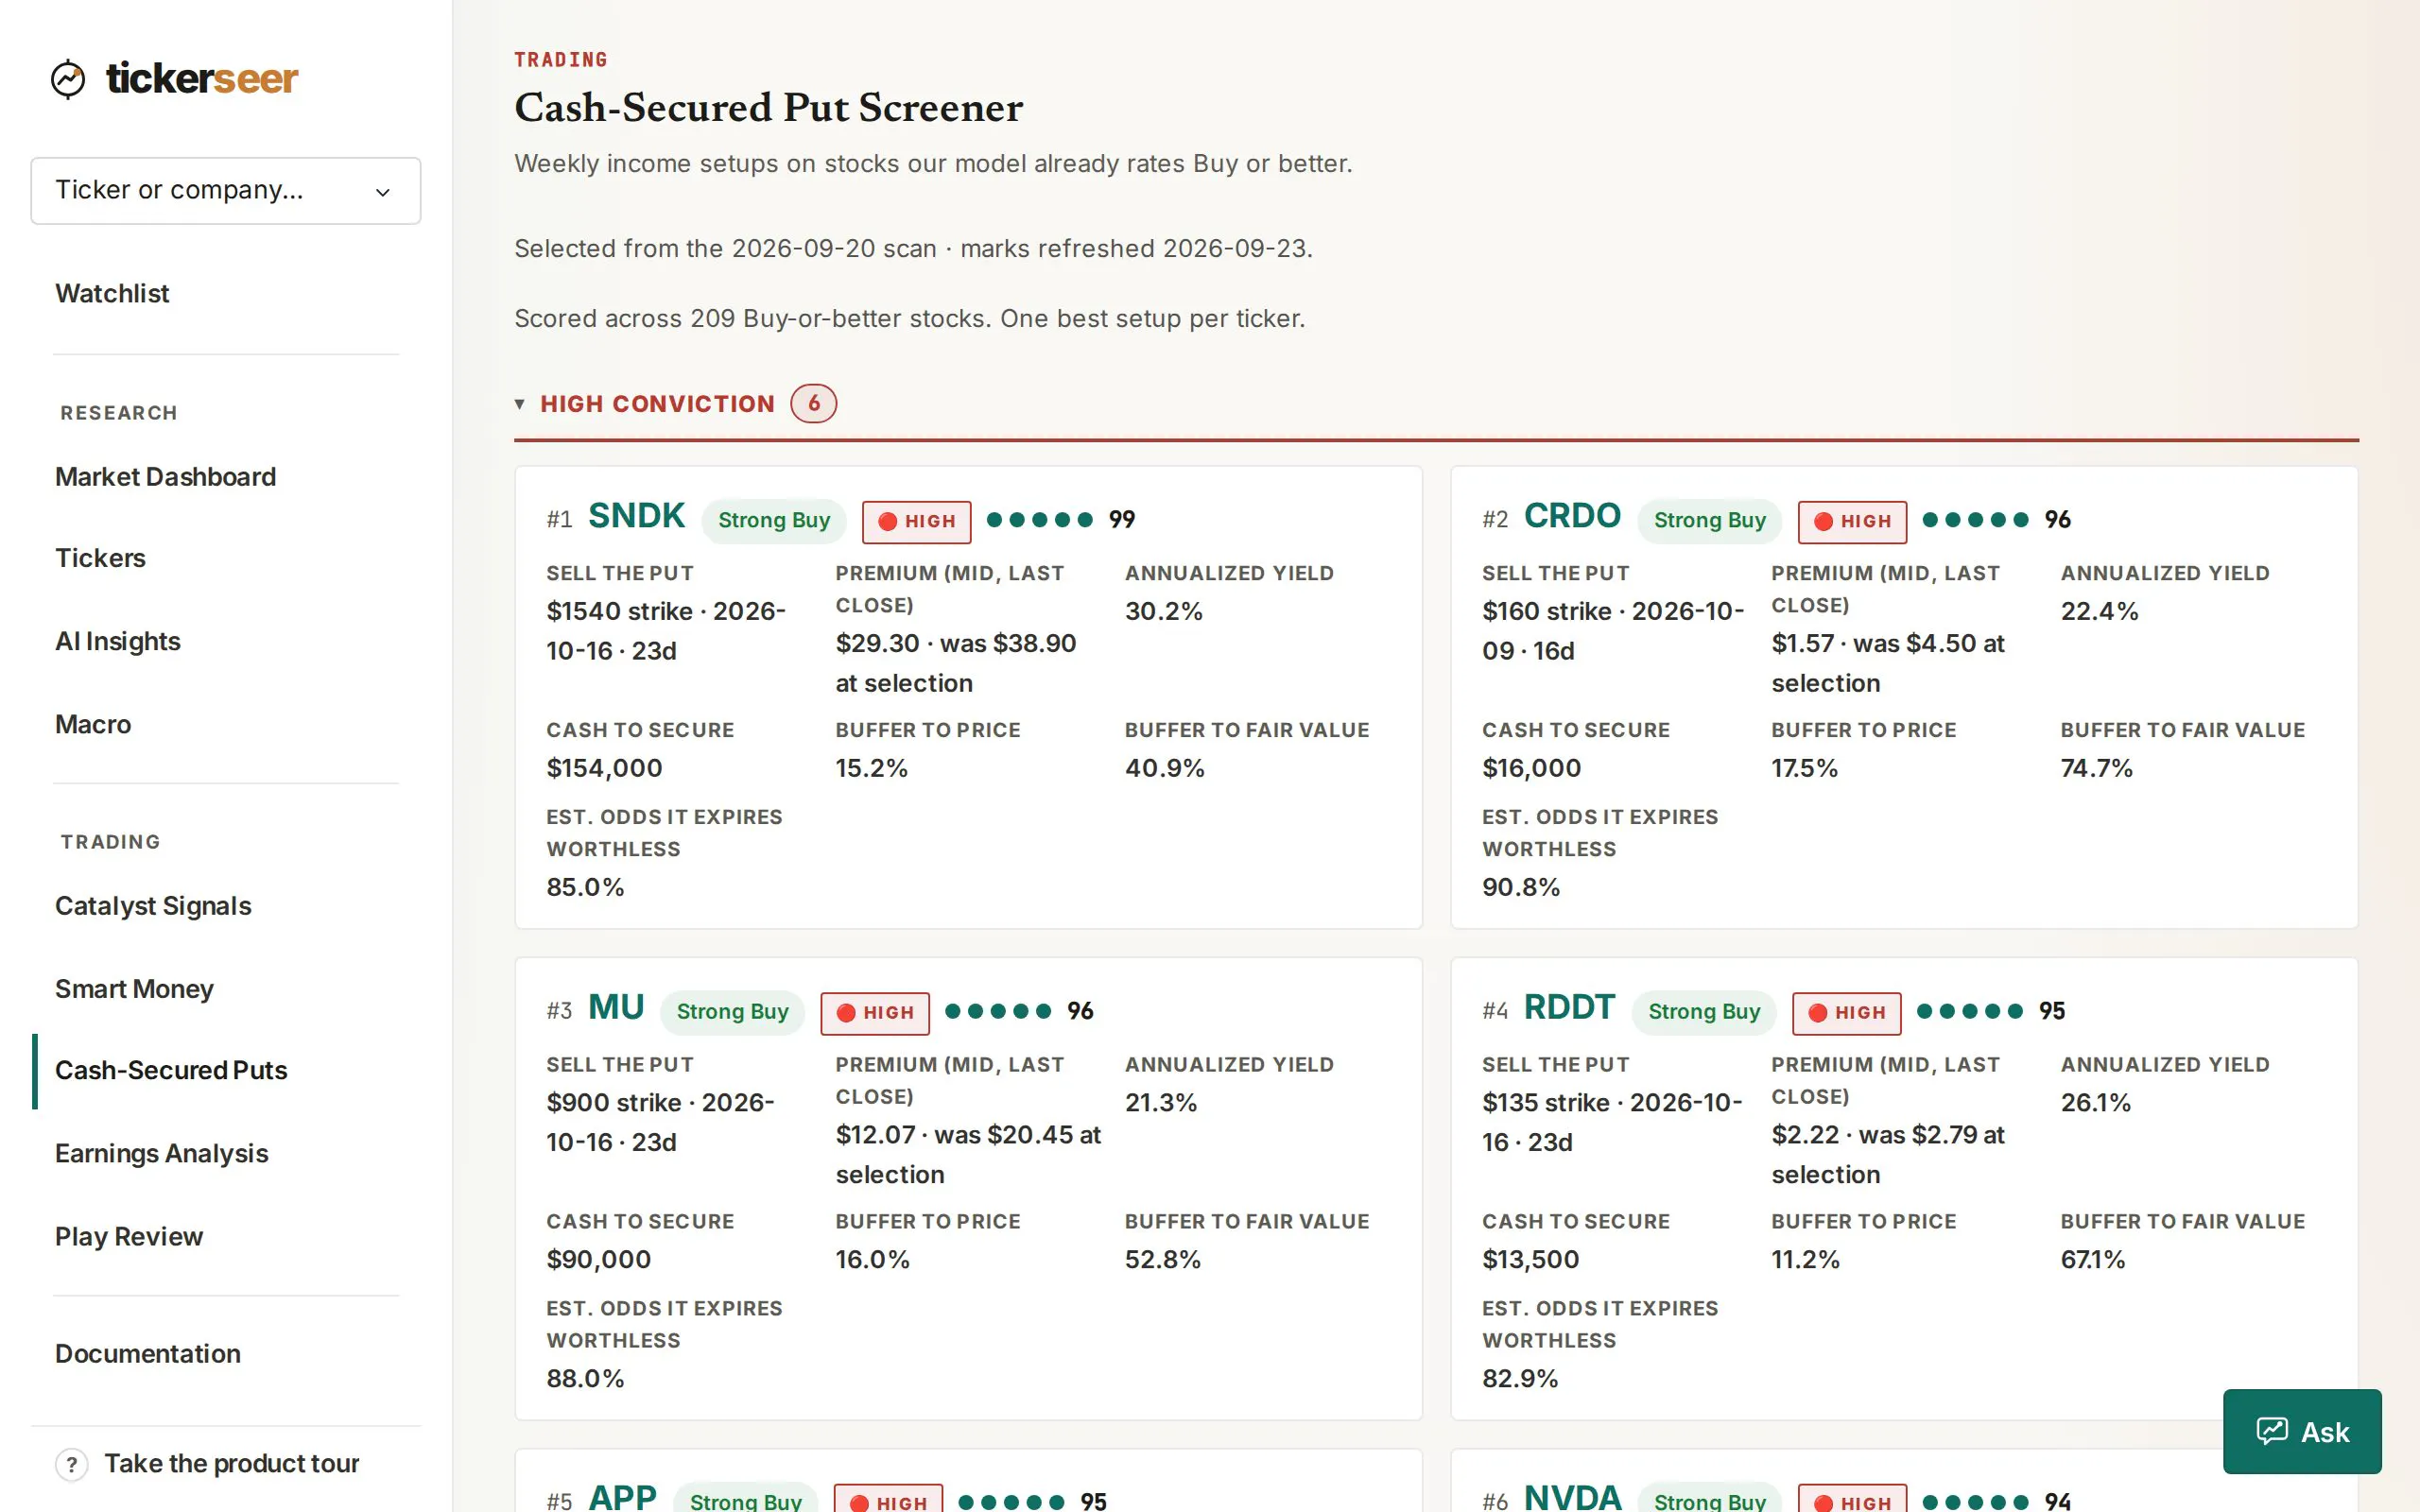The image size is (2420, 1512).
Task: Click CRDO annualized yield 22.4%
Action: [2099, 611]
